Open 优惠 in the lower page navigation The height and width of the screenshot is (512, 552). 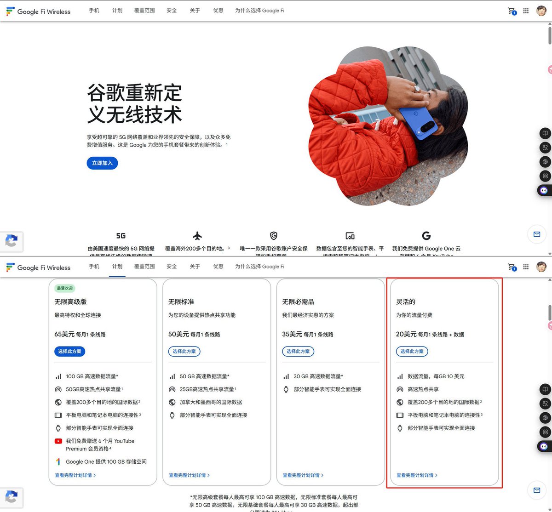pyautogui.click(x=218, y=266)
